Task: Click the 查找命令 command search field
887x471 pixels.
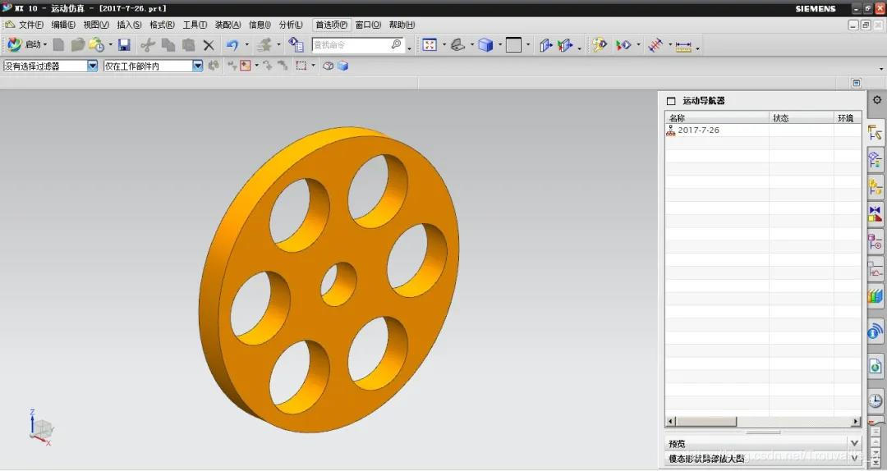Action: [x=357, y=44]
